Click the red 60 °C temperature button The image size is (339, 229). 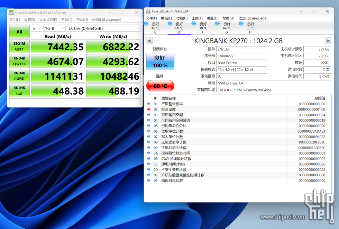pyautogui.click(x=160, y=86)
